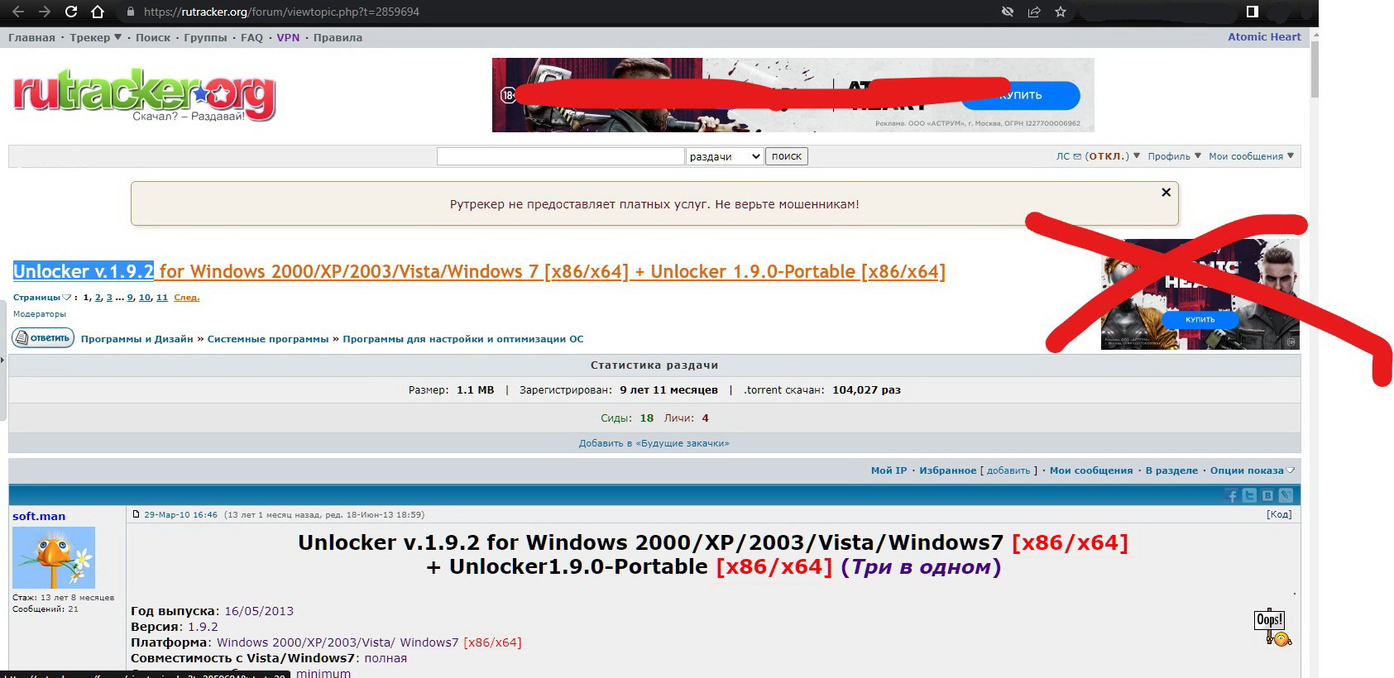Click the crossed-out eye icon in address bar
This screenshot has width=1394, height=678.
1007,12
